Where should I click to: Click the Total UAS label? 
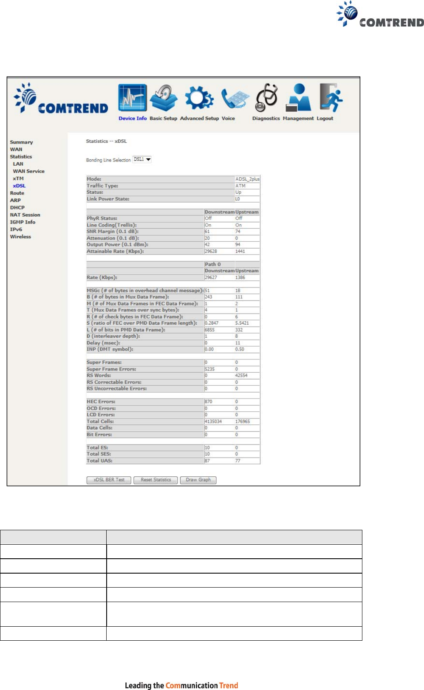click(99, 461)
